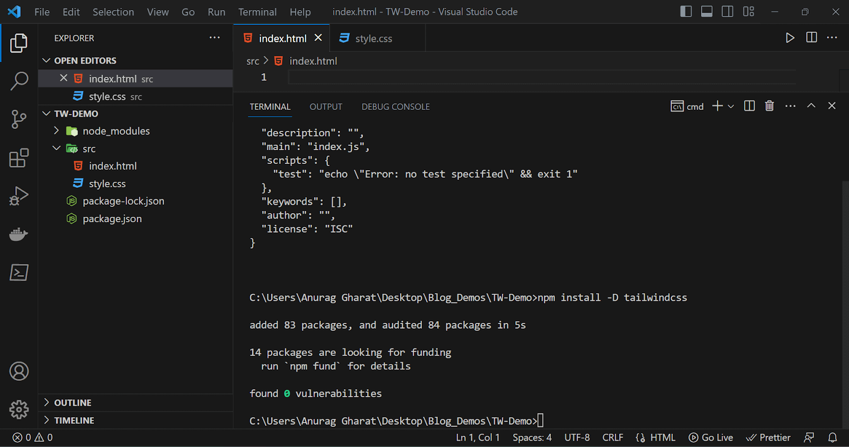Open the Explorer view in activity bar
The height and width of the screenshot is (447, 849).
[x=19, y=43]
